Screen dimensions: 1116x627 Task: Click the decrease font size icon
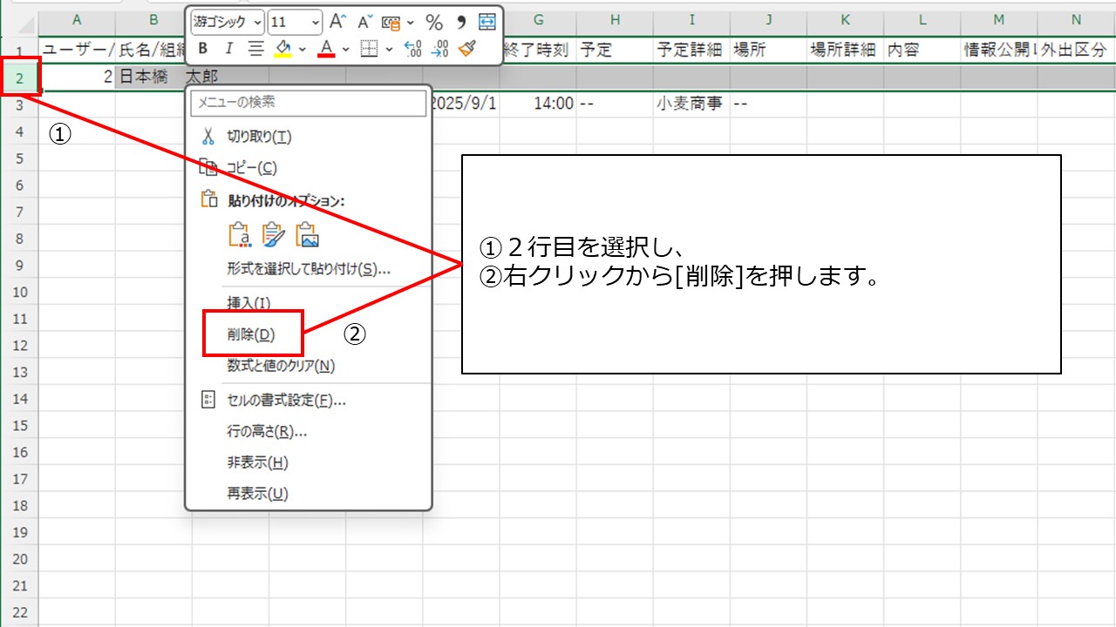365,22
